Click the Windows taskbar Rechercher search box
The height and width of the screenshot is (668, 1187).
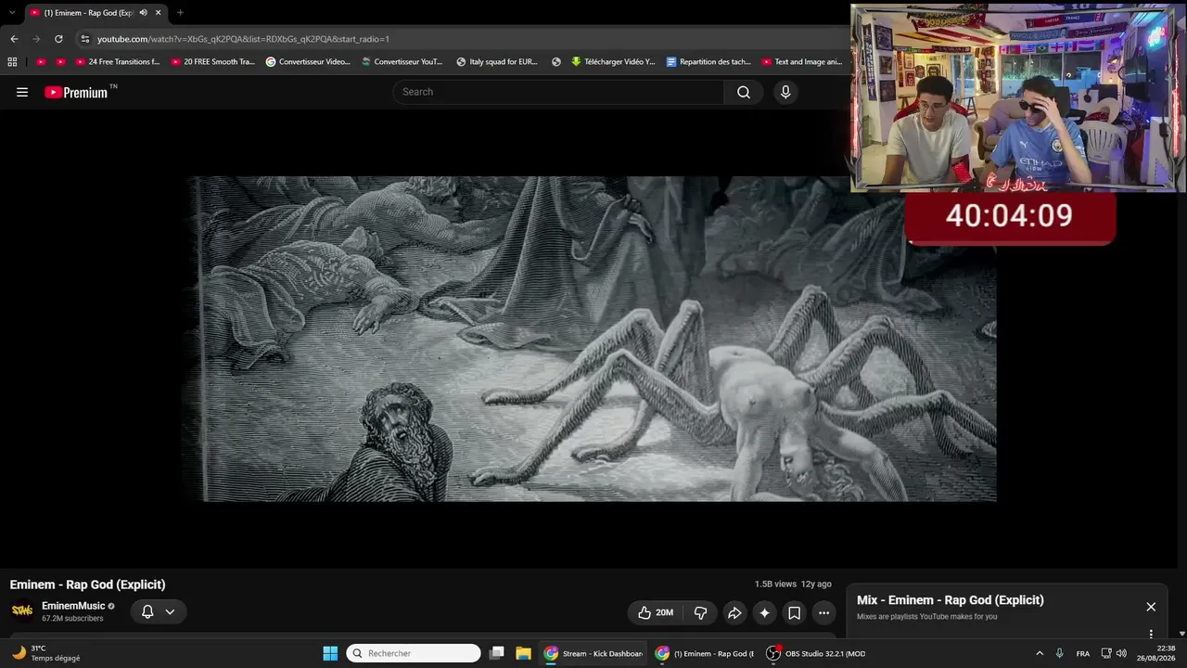(414, 653)
